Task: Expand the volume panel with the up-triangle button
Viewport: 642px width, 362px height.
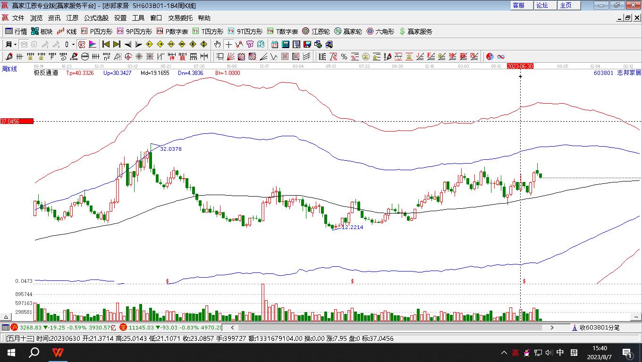Action: pyautogui.click(x=7, y=317)
